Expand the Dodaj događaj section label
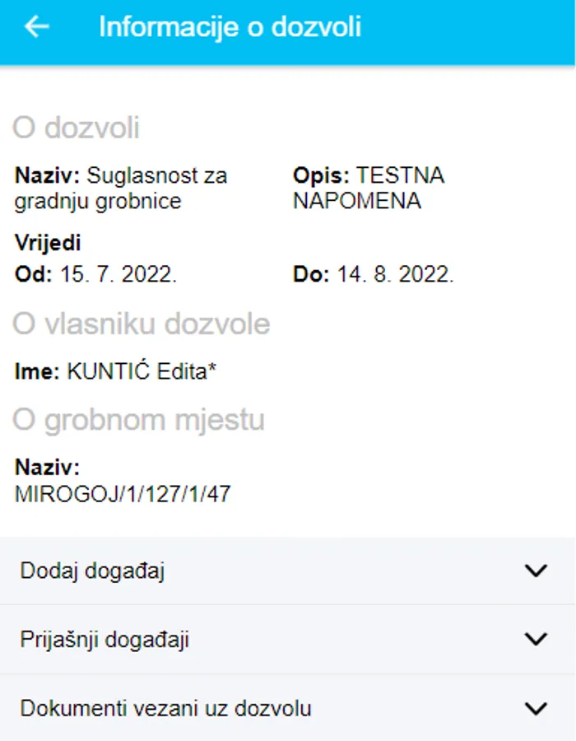 point(92,571)
